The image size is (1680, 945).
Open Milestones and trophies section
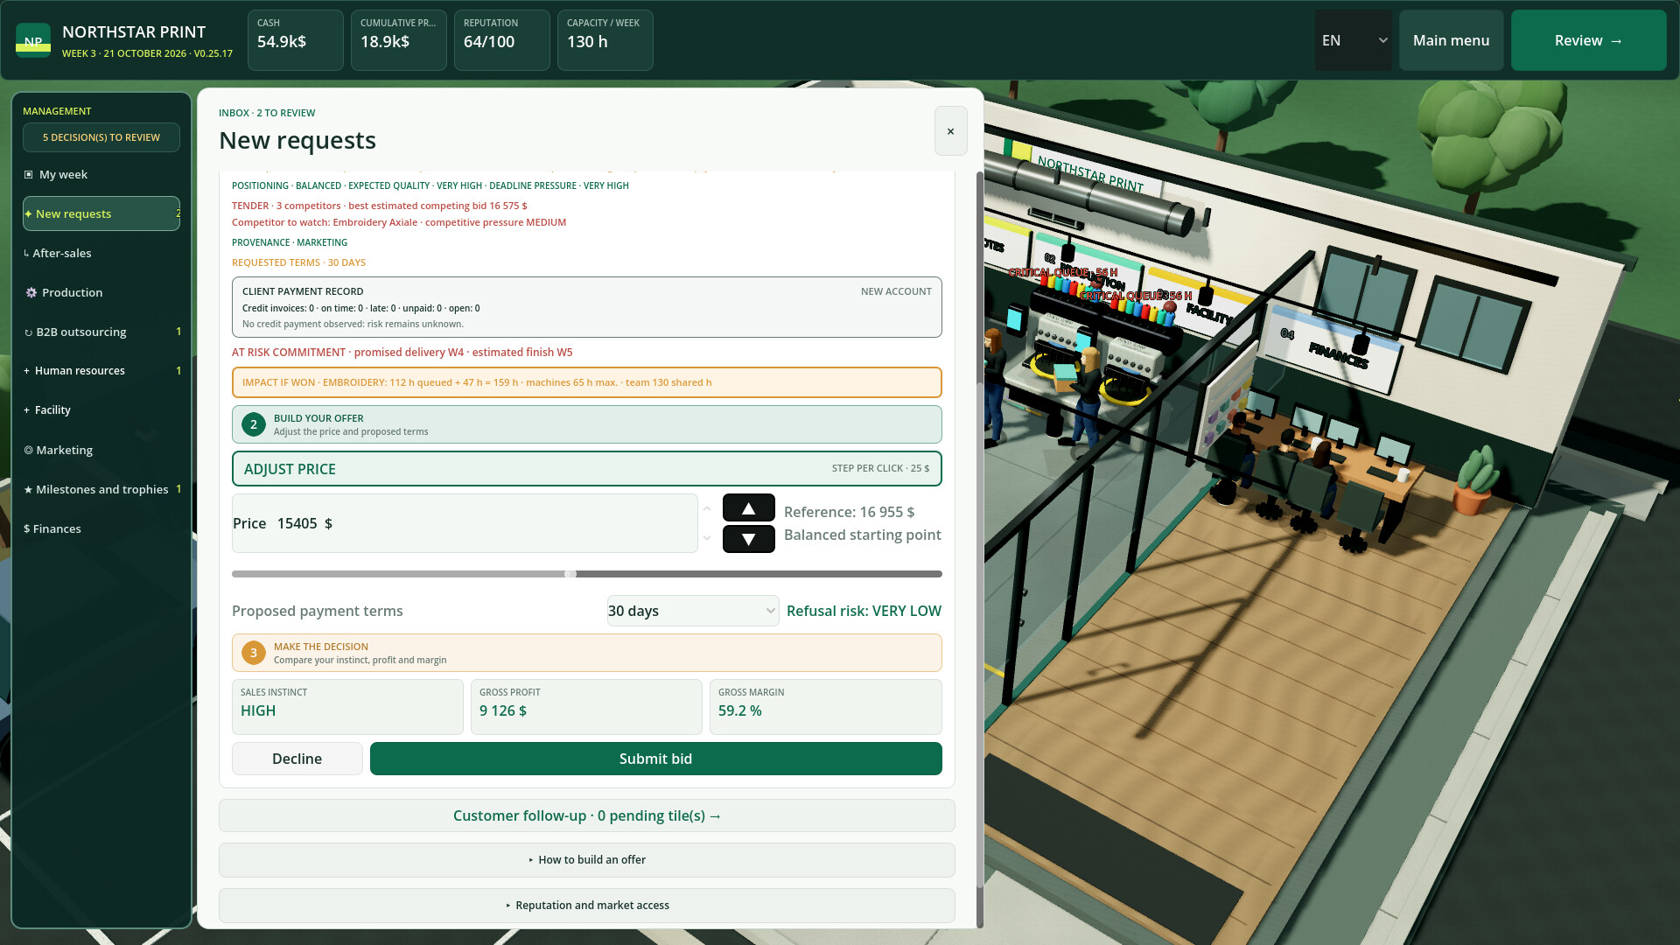pyautogui.click(x=101, y=489)
